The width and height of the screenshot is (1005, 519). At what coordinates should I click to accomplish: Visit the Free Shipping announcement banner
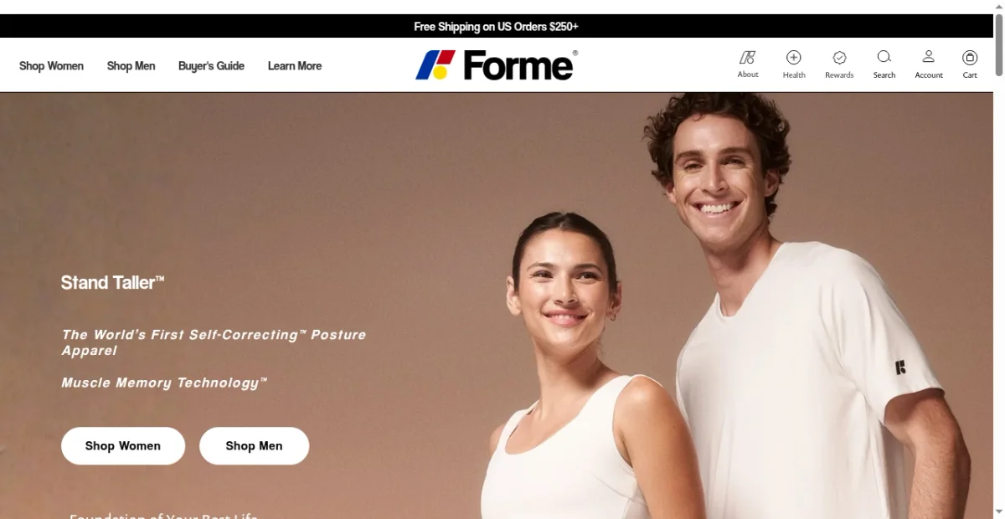point(496,26)
